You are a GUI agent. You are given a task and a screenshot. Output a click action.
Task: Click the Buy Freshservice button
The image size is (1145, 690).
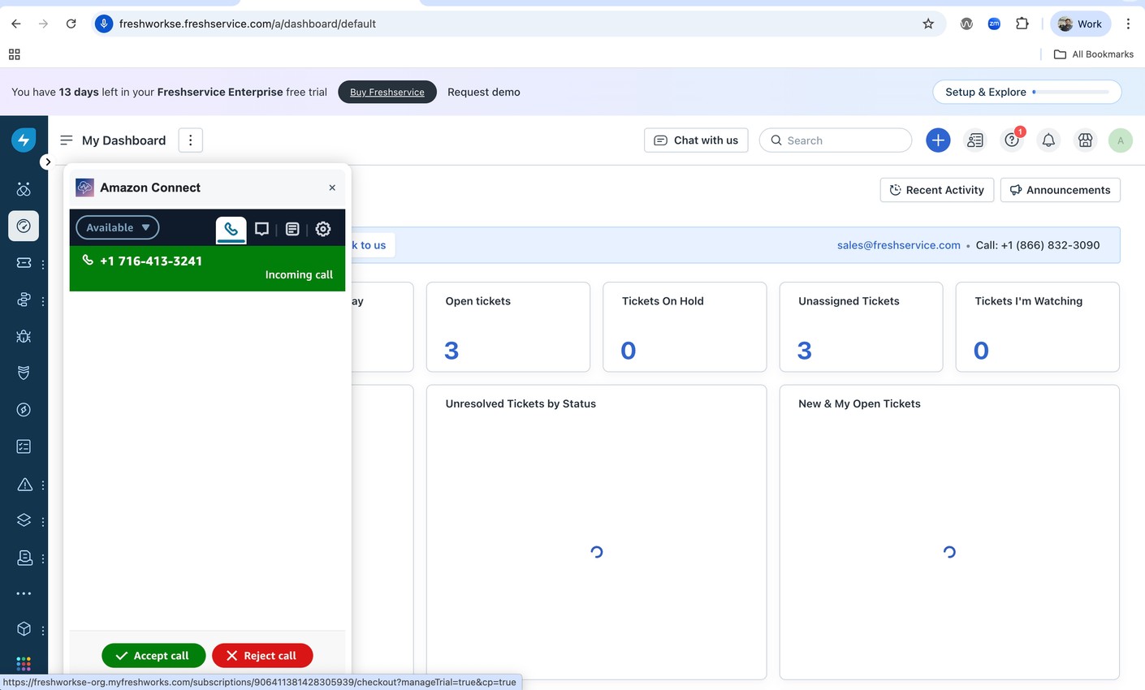[387, 92]
